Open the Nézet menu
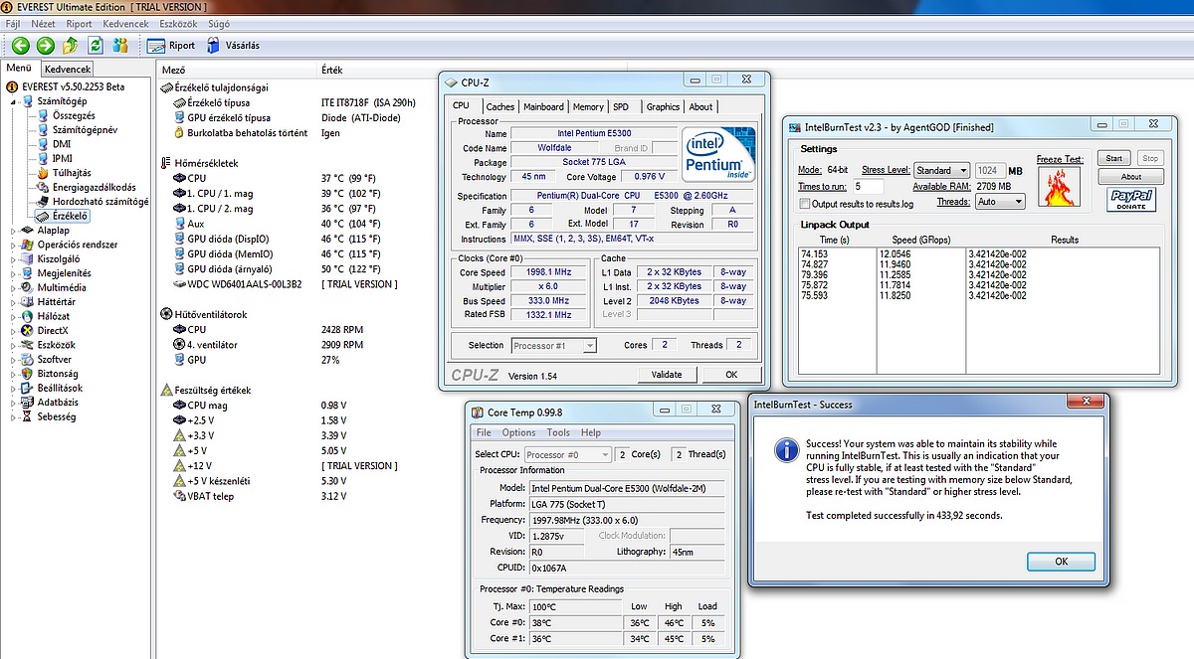Screen dimensions: 1194x659 [x=43, y=23]
